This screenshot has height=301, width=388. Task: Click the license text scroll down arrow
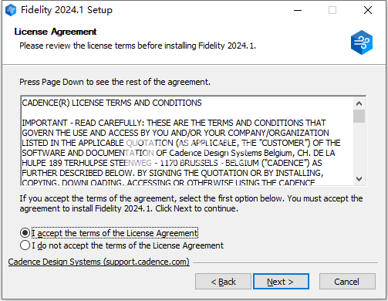359,179
